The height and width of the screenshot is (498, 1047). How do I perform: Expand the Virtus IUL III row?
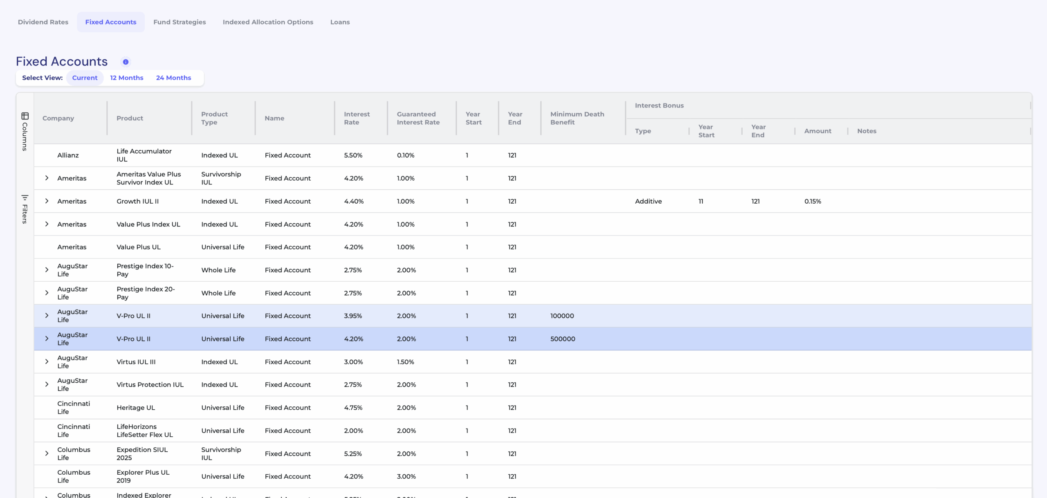(47, 362)
